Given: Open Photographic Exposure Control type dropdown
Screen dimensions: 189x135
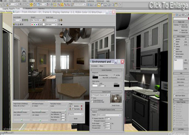Looking at the screenshot, I should 100,95.
